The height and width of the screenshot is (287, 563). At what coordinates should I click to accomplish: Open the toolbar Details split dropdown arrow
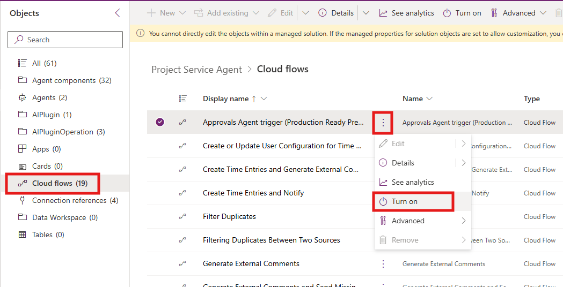click(365, 13)
